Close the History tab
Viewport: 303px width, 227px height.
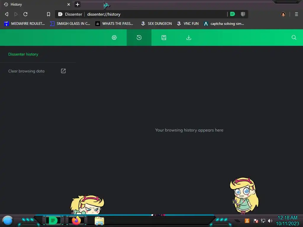(68, 4)
